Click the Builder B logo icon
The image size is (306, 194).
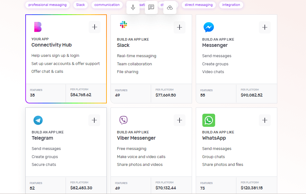click(x=38, y=27)
